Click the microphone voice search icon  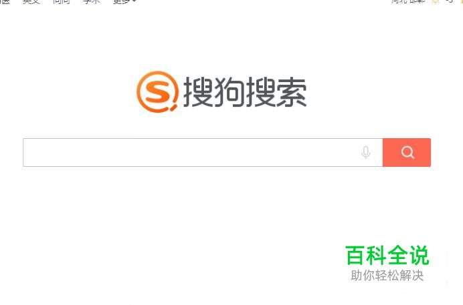pyautogui.click(x=365, y=152)
